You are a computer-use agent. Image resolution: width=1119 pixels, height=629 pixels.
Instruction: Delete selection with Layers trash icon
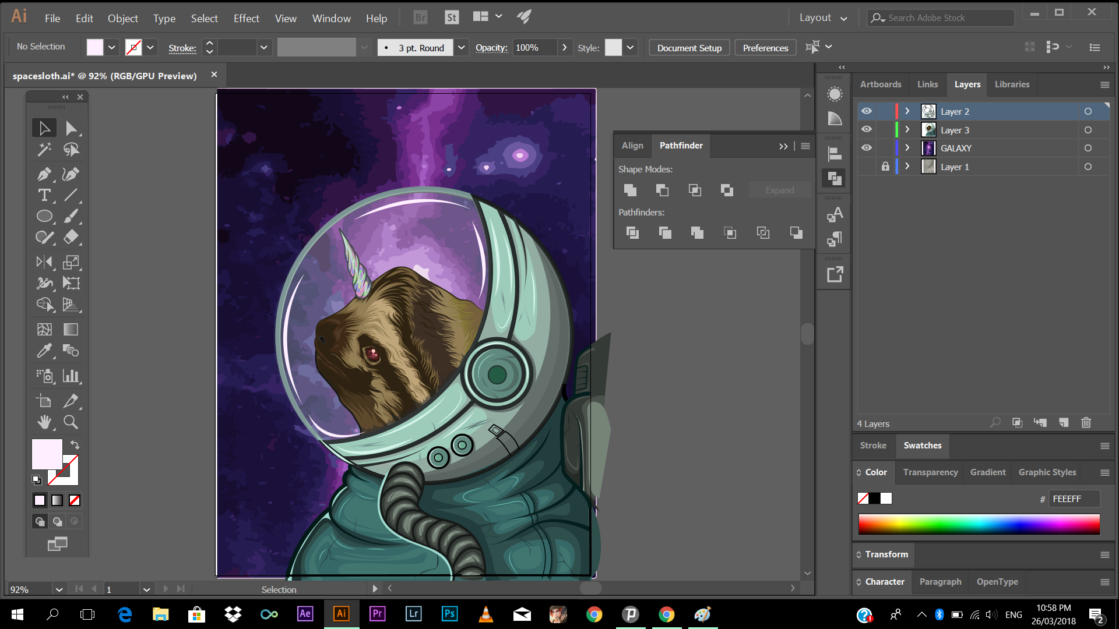[x=1086, y=423]
